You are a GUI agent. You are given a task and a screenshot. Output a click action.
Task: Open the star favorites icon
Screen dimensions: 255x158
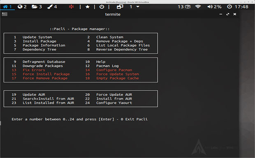[88, 7]
